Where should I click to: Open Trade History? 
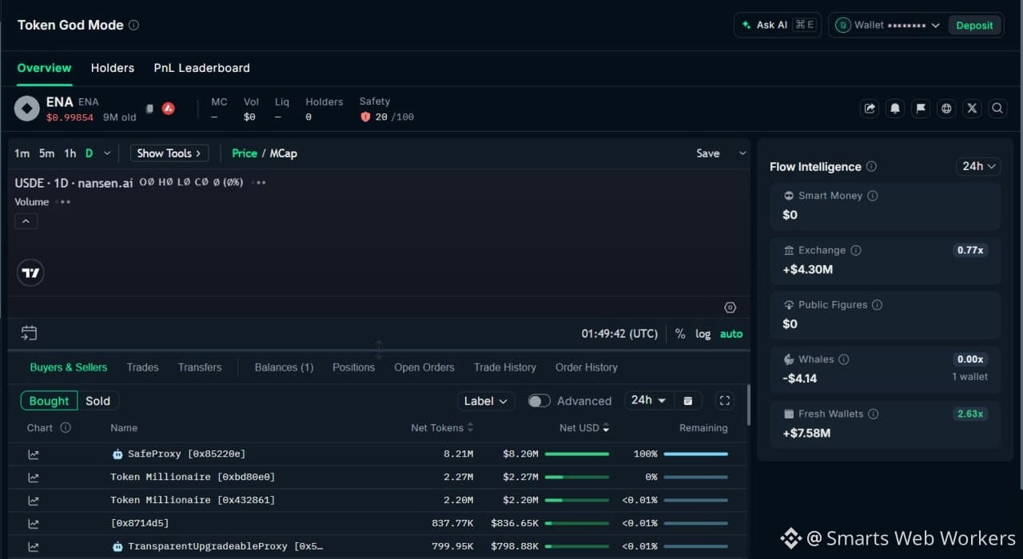pyautogui.click(x=505, y=367)
